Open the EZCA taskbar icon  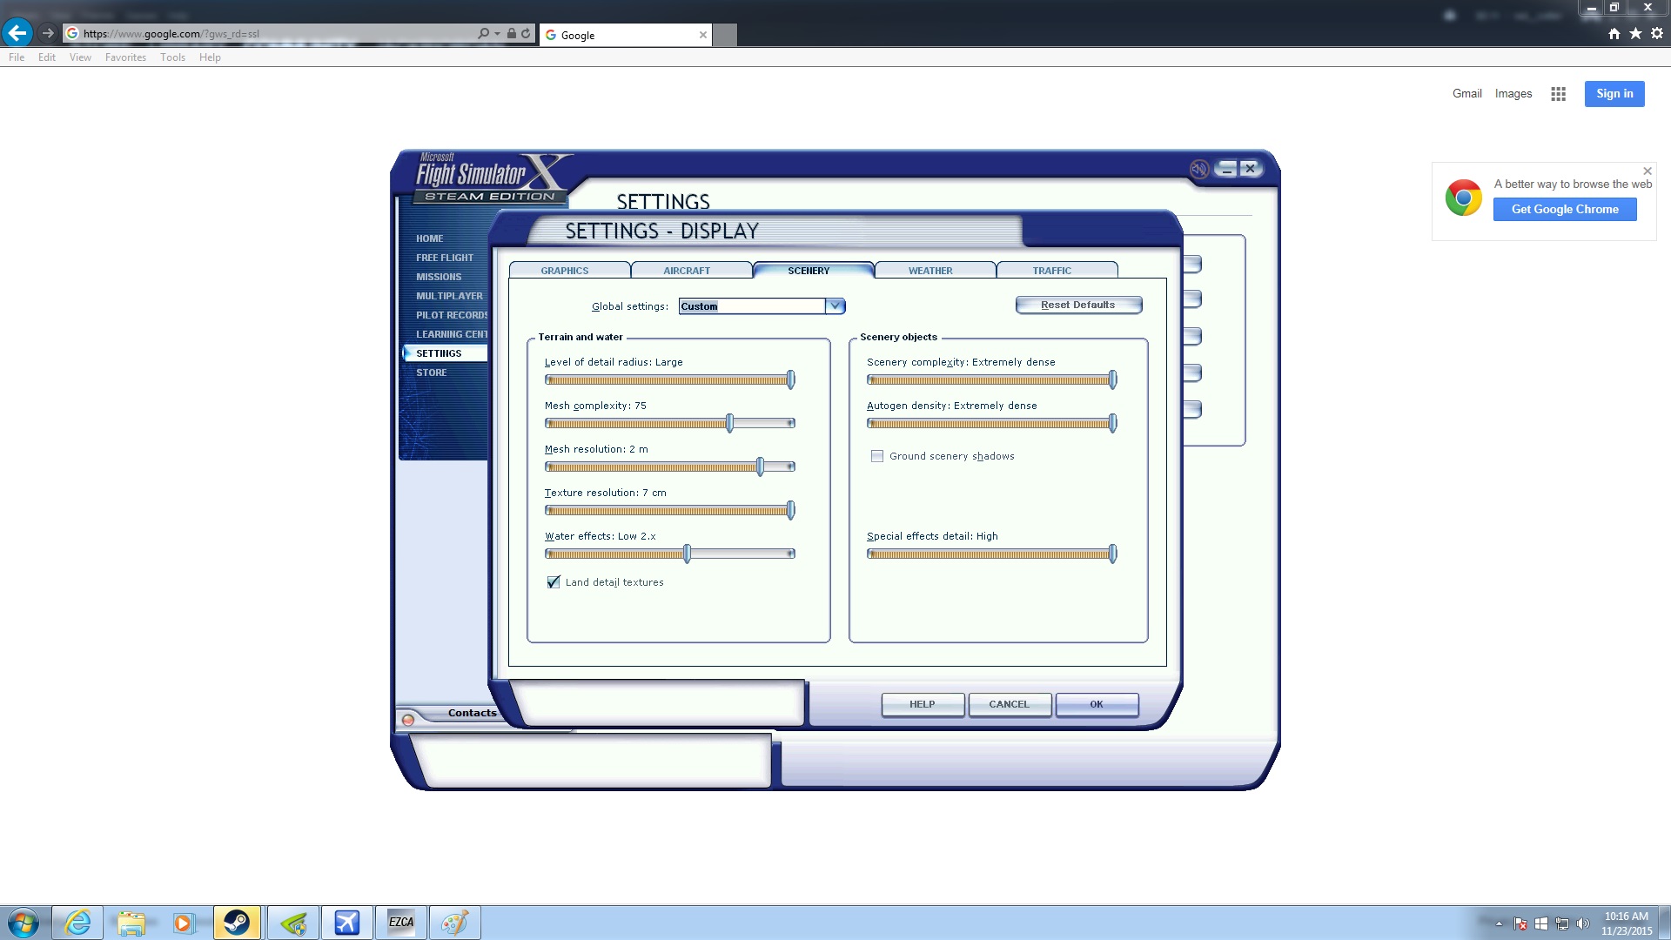coord(400,923)
